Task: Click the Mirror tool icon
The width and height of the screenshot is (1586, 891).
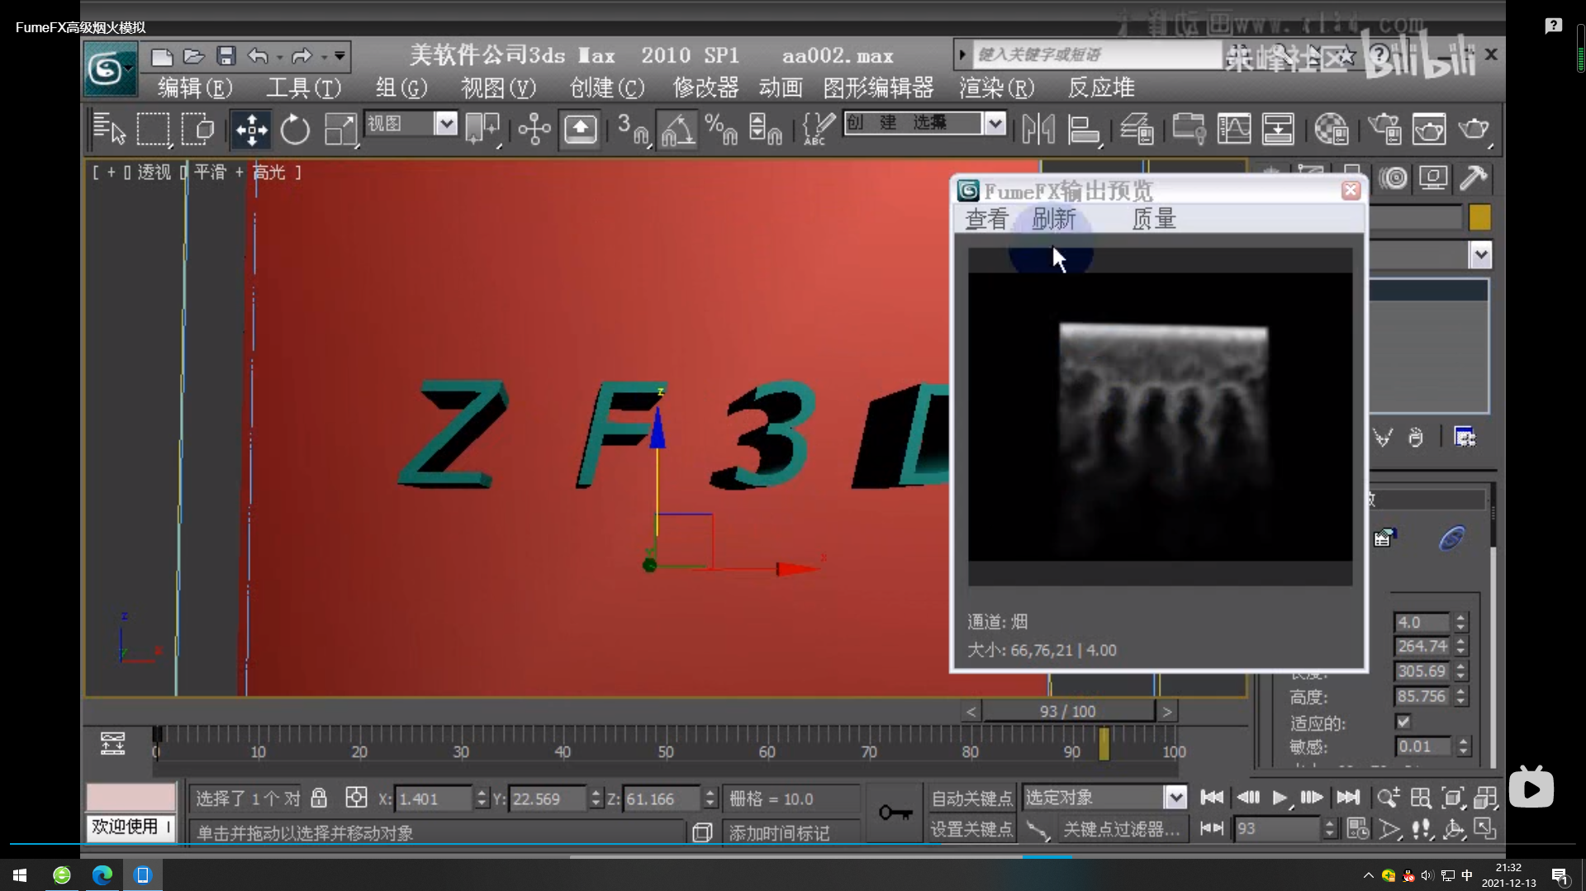Action: tap(1038, 130)
